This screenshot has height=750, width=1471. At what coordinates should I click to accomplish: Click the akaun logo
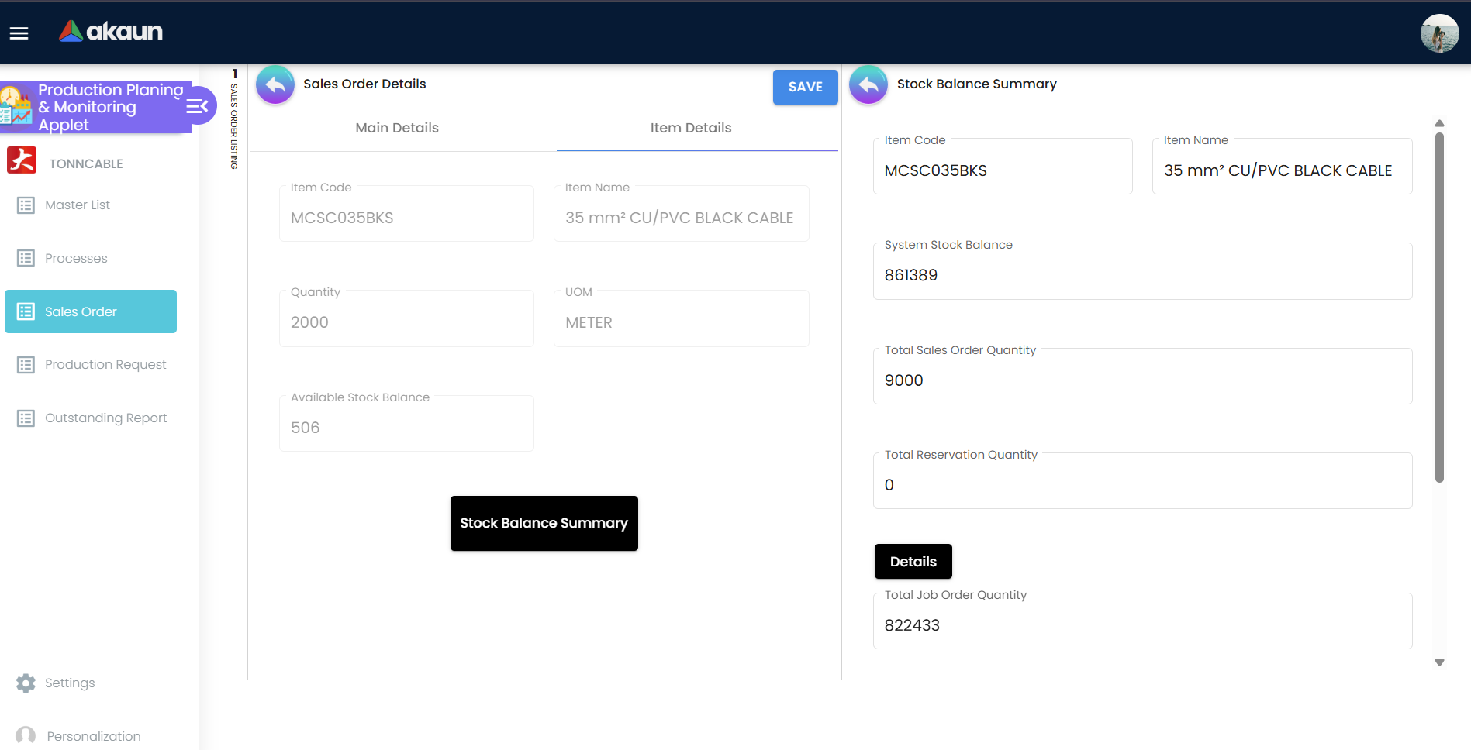tap(111, 32)
